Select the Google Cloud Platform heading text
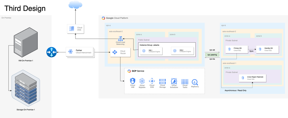 (x=117, y=18)
